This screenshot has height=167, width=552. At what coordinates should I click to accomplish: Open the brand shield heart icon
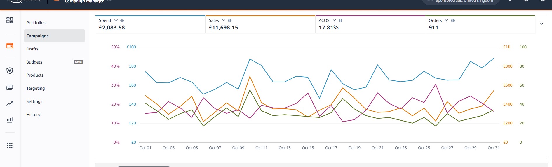click(x=10, y=71)
